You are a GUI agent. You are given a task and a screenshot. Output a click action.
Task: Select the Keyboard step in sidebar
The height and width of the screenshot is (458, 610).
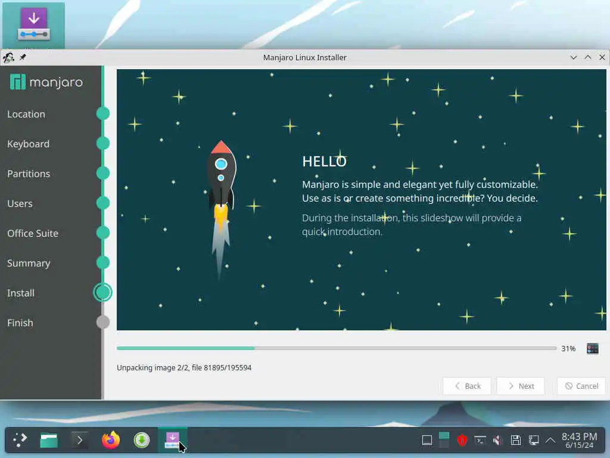click(x=29, y=144)
